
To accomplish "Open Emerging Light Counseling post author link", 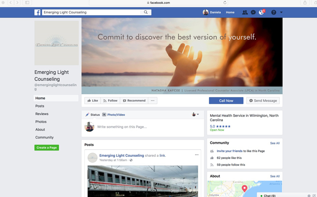I will (x=122, y=156).
